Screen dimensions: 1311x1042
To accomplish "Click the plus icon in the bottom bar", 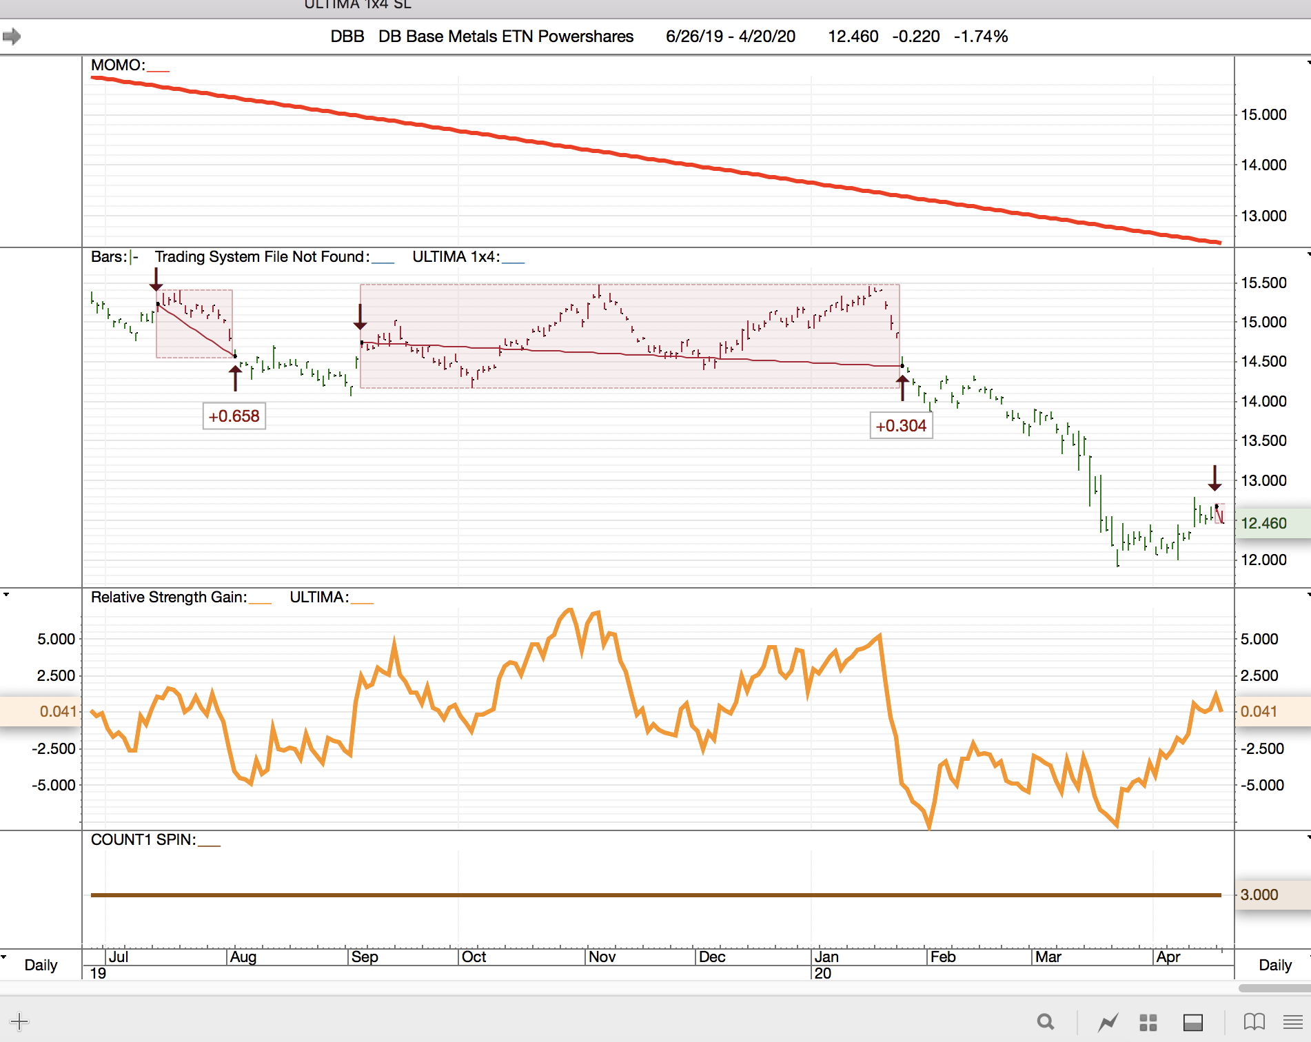I will coord(19,1021).
